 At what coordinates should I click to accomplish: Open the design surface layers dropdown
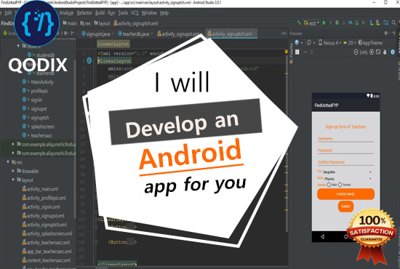click(x=298, y=43)
